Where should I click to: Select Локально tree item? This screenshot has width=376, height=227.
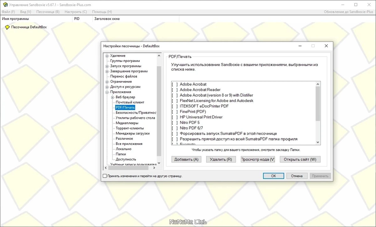(123, 149)
